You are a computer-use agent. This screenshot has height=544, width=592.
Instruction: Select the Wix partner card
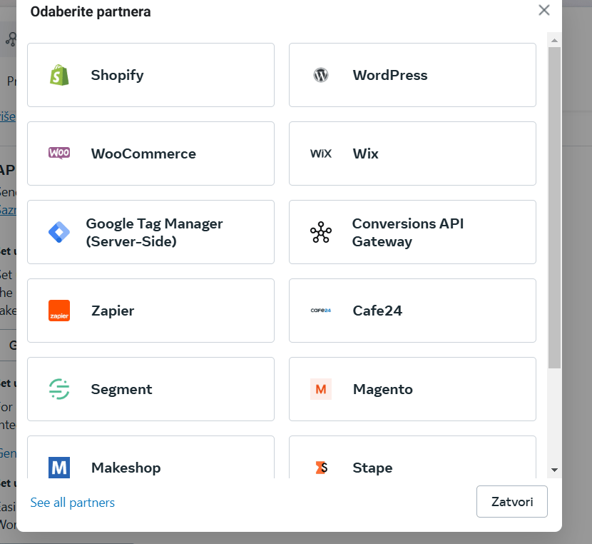point(412,153)
